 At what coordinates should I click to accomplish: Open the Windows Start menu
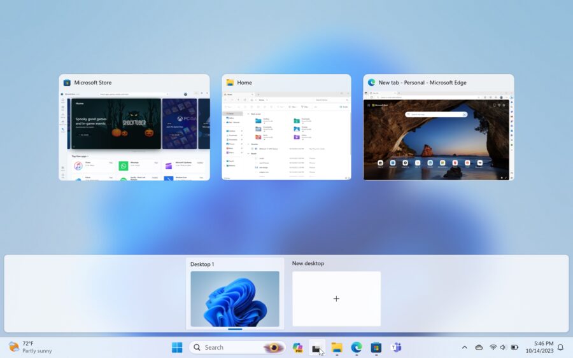pos(177,347)
